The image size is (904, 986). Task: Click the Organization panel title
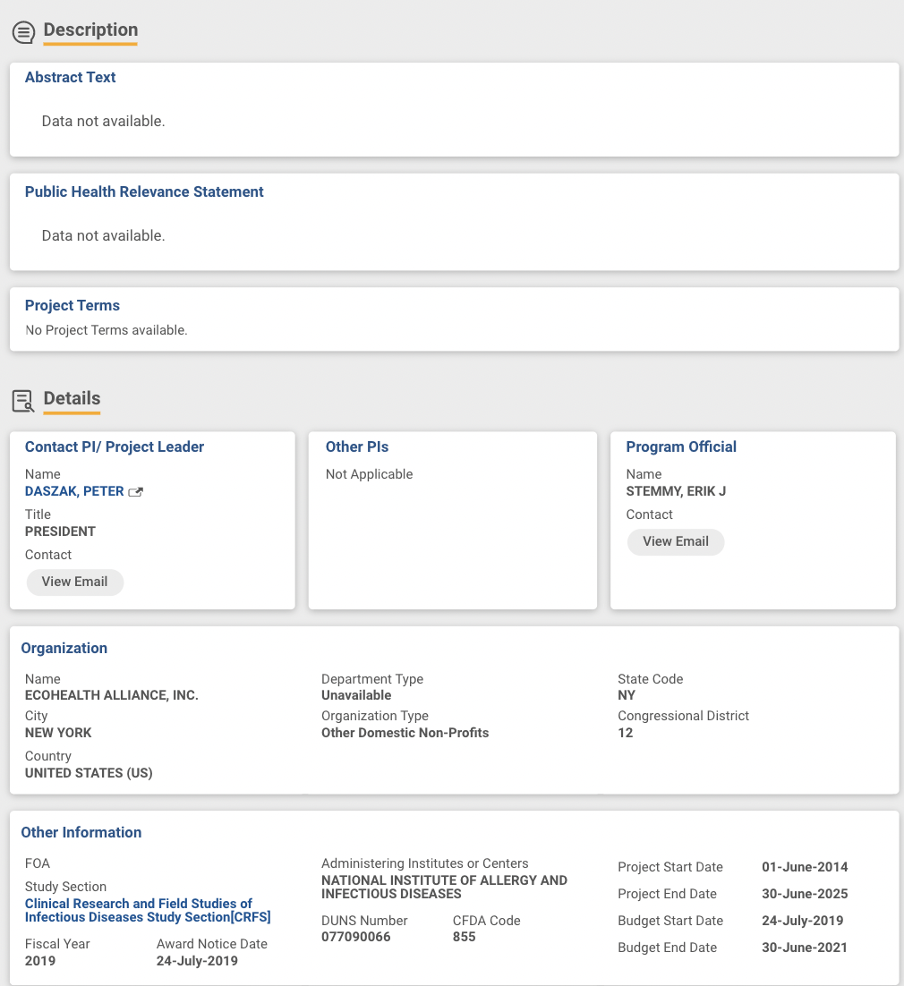point(64,648)
